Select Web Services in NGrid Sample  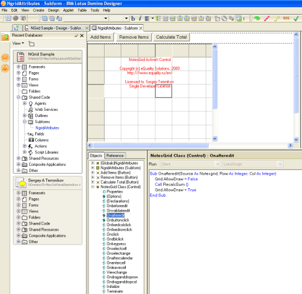46,110
